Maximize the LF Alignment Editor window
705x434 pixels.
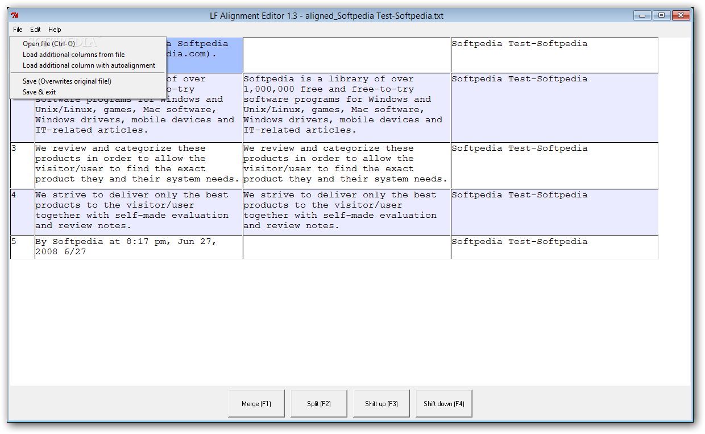point(661,15)
